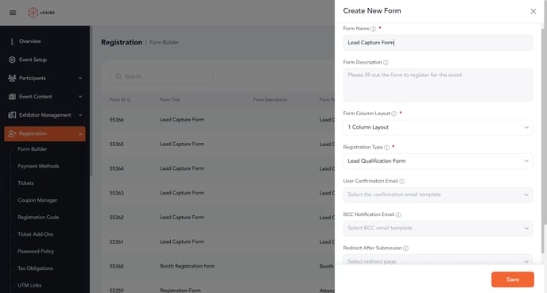The width and height of the screenshot is (547, 293).
Task: Select Payment Methods in the sidebar
Action: (38, 166)
